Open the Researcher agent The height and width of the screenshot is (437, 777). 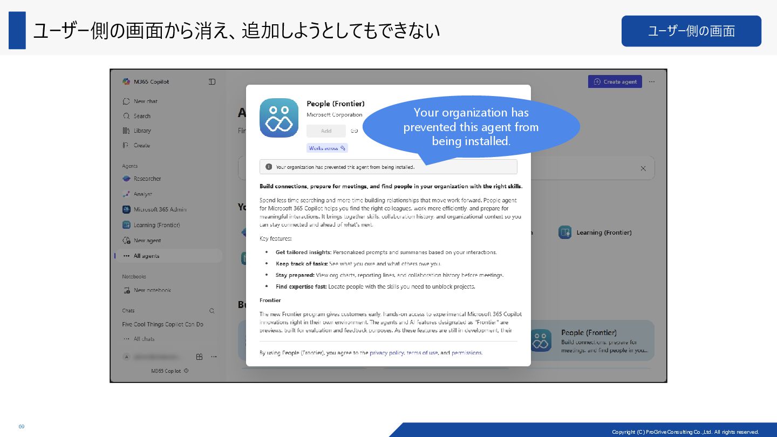pos(142,179)
